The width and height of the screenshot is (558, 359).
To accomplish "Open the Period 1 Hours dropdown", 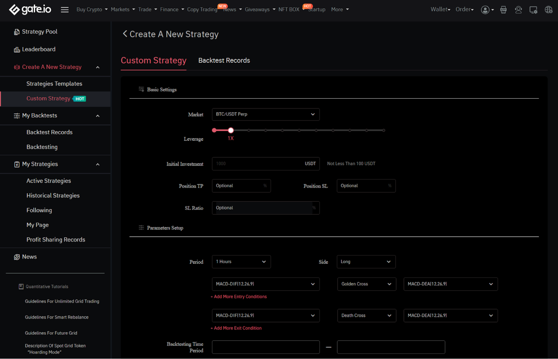I will pos(241,262).
